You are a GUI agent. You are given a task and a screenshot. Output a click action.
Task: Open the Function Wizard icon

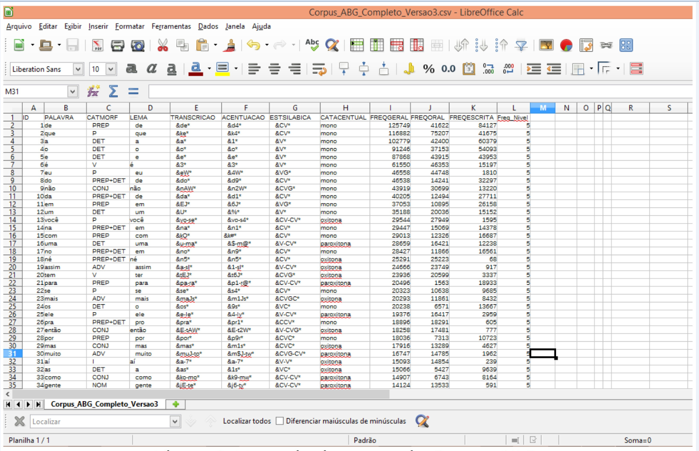click(93, 92)
